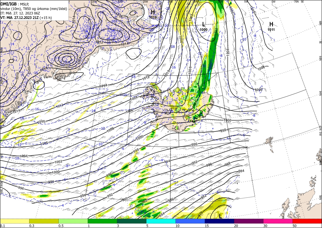This screenshot has width=322, height=228.
Task: Click the '978' isobar label near the bottom low
Action: 201,214
